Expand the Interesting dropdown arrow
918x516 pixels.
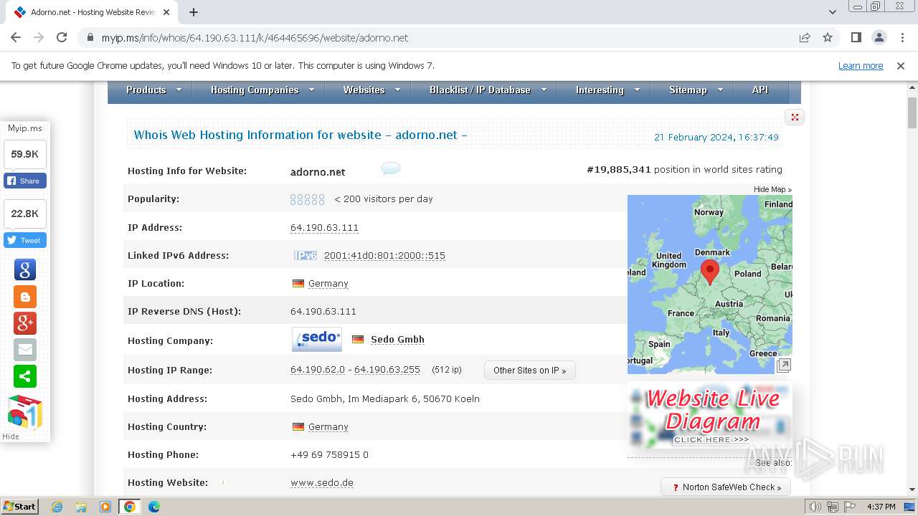[636, 90]
